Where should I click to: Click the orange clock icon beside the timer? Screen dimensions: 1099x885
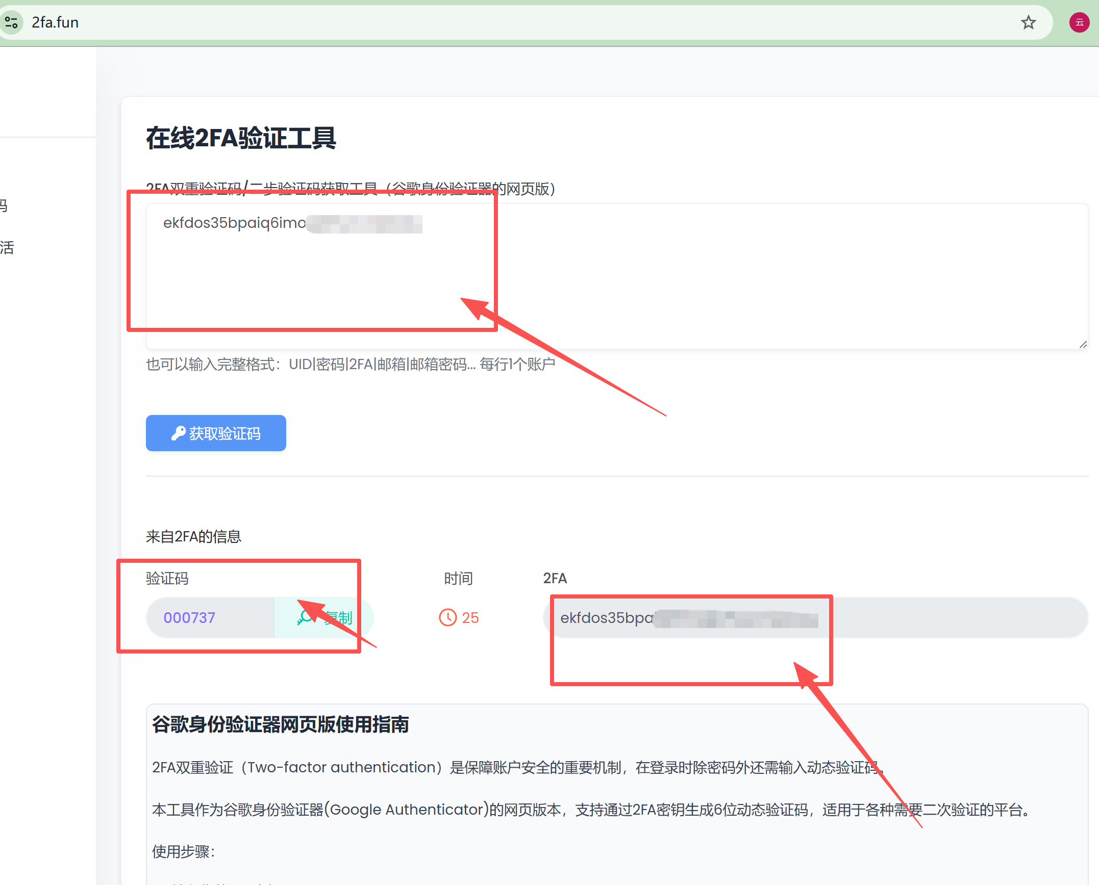coord(447,618)
